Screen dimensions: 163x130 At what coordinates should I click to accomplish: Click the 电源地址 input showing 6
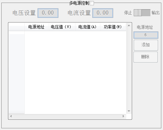click(146, 35)
